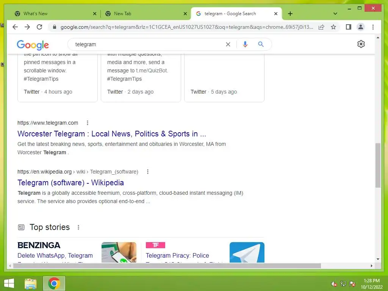Image resolution: width=388 pixels, height=291 pixels.
Task: Bookmark this tab with star icon
Action: [333, 27]
